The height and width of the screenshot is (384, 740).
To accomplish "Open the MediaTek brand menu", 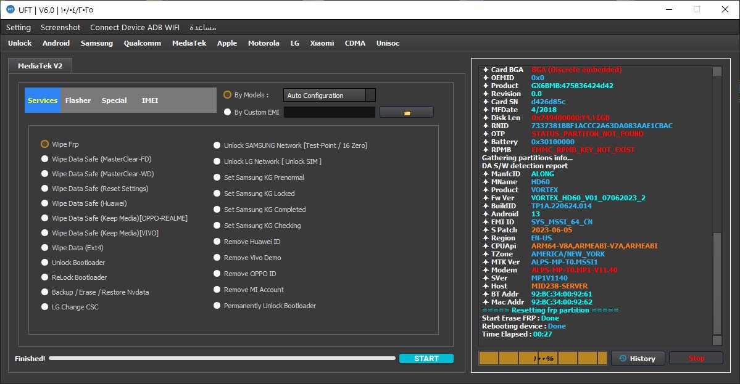I will [x=189, y=43].
